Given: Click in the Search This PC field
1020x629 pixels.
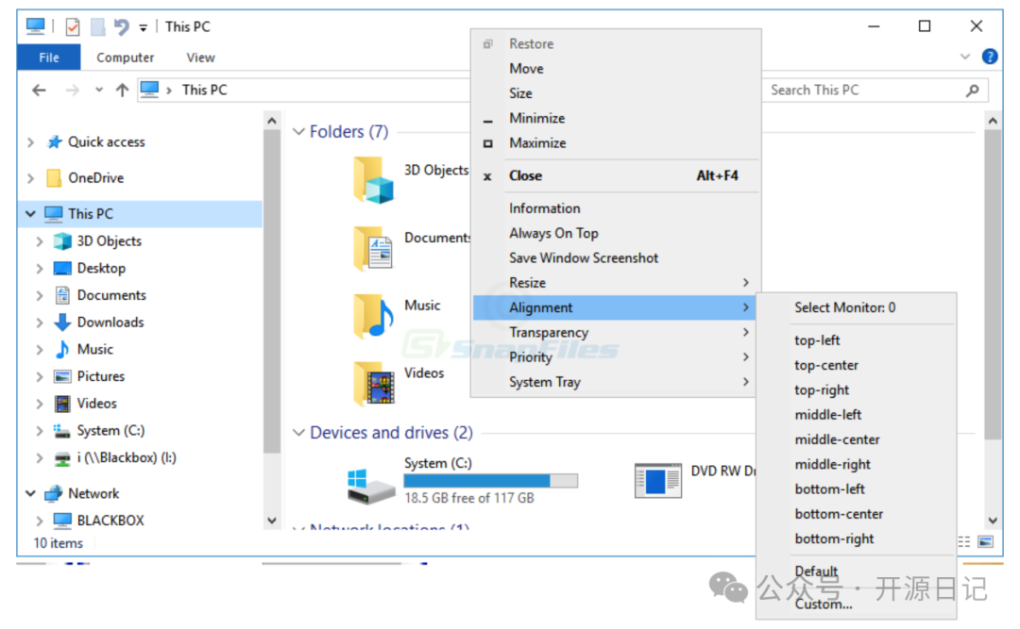Looking at the screenshot, I should [x=859, y=91].
